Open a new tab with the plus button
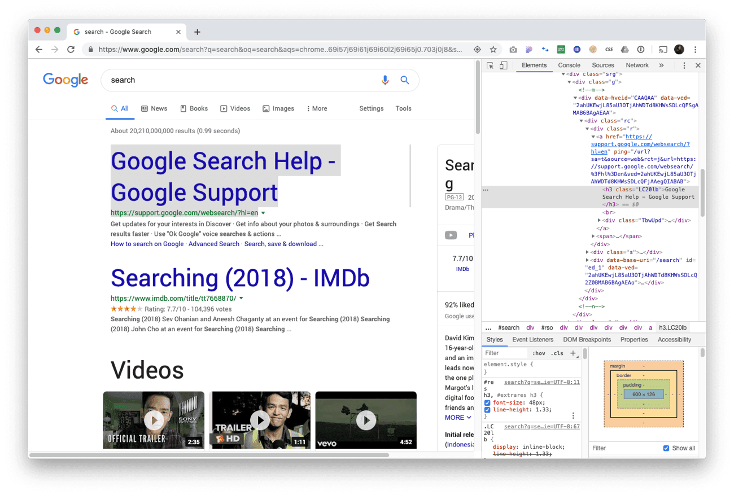 click(x=197, y=32)
